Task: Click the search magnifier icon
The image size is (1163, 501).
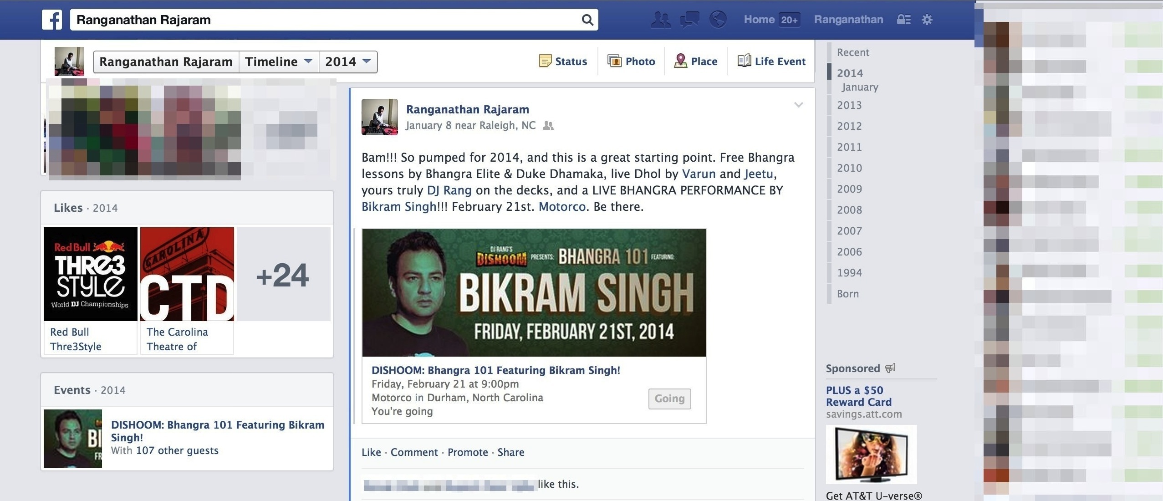Action: (587, 20)
